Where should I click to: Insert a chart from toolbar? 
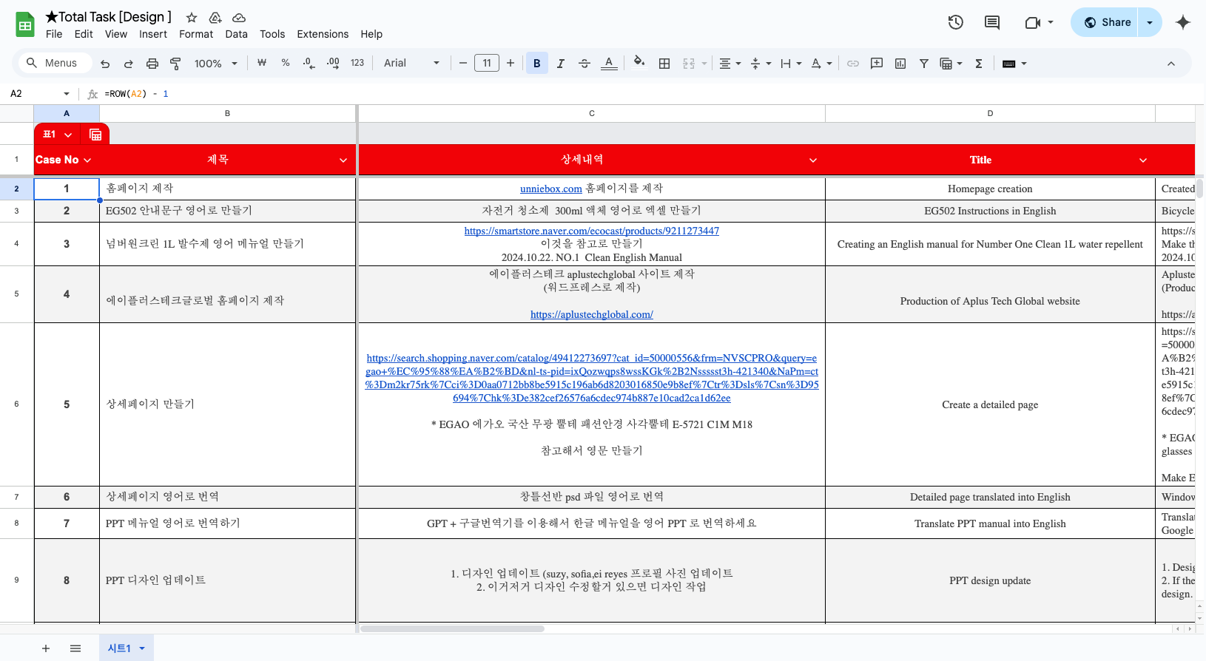[900, 64]
